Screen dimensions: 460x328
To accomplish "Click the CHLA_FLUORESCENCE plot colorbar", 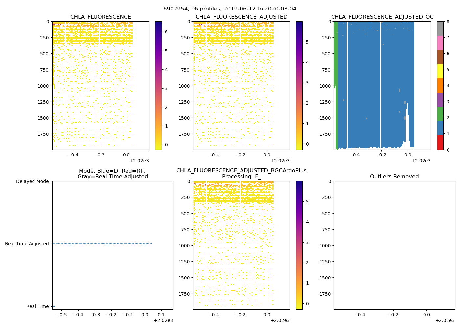I will (x=158, y=85).
